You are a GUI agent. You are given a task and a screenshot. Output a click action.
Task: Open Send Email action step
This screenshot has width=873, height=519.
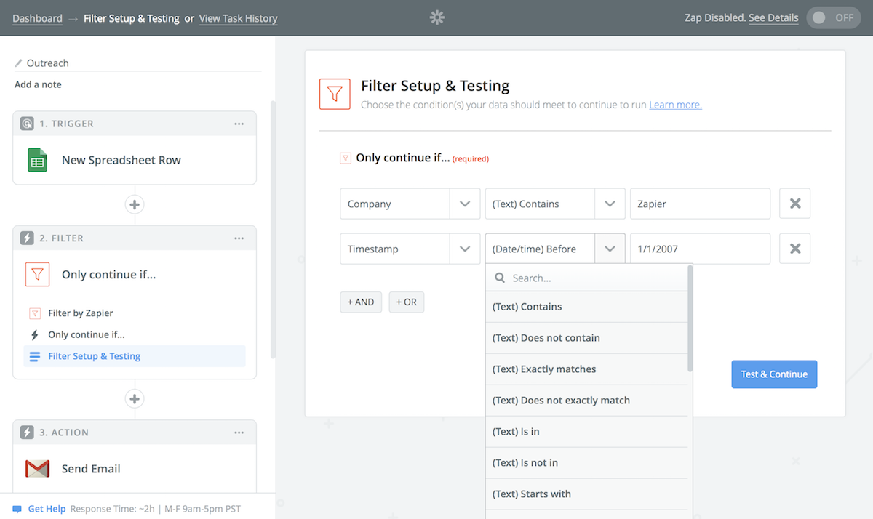pyautogui.click(x=91, y=469)
